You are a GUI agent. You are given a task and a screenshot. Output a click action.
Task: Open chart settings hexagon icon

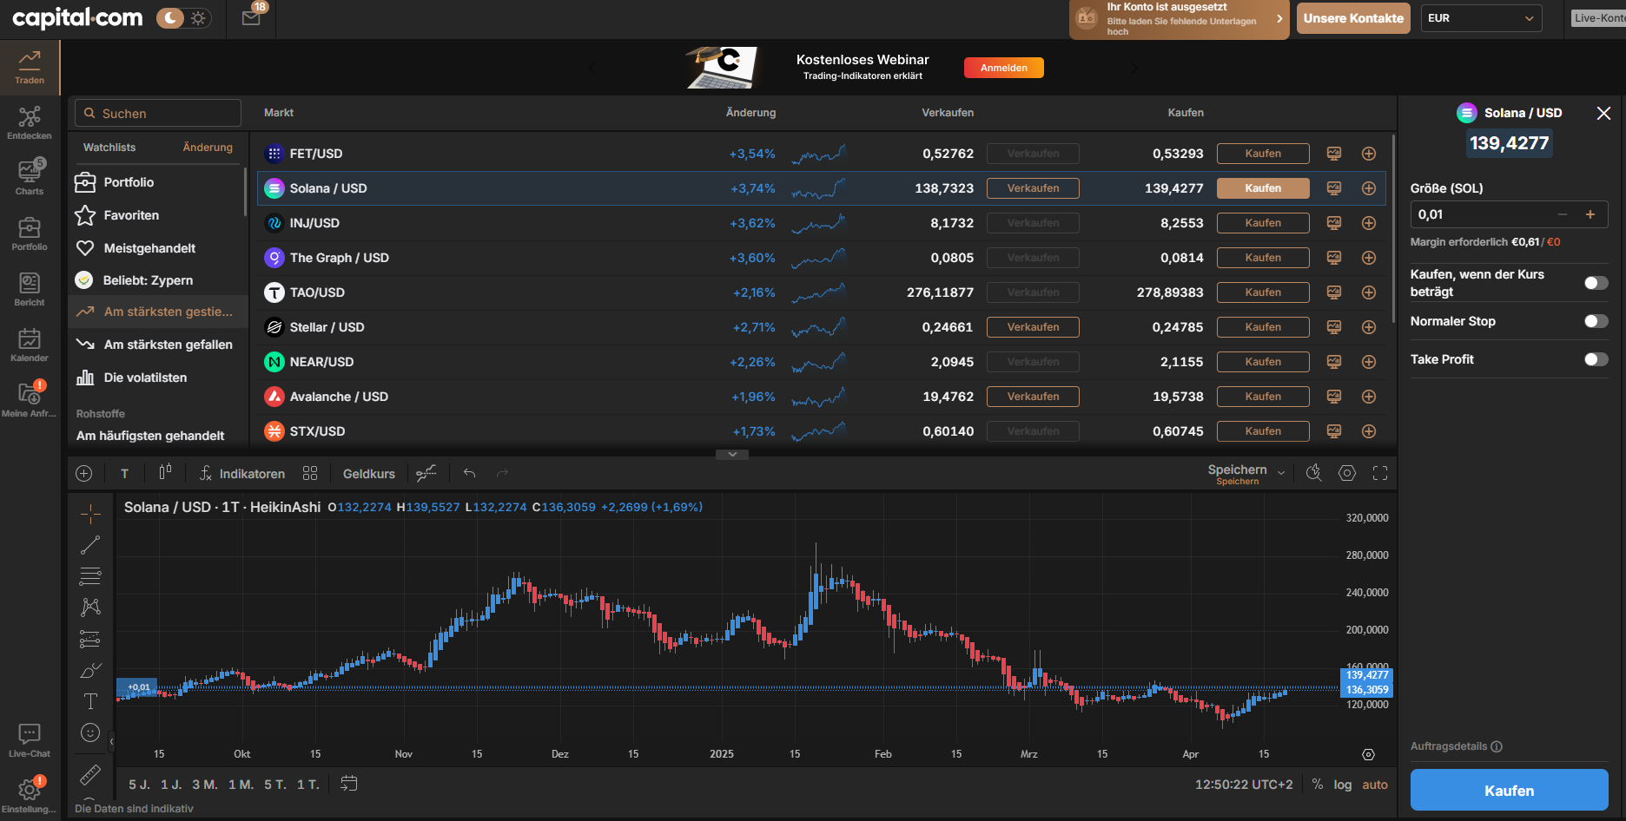coord(1347,473)
